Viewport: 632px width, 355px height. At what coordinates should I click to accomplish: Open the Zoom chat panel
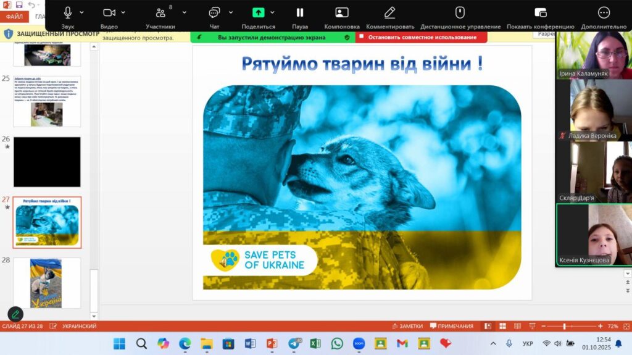point(214,13)
